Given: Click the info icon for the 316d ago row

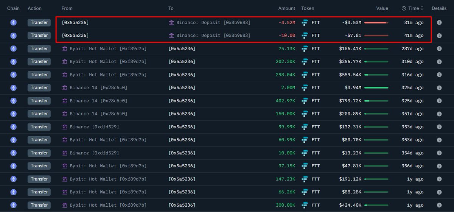Looking at the screenshot, I should click(x=439, y=75).
